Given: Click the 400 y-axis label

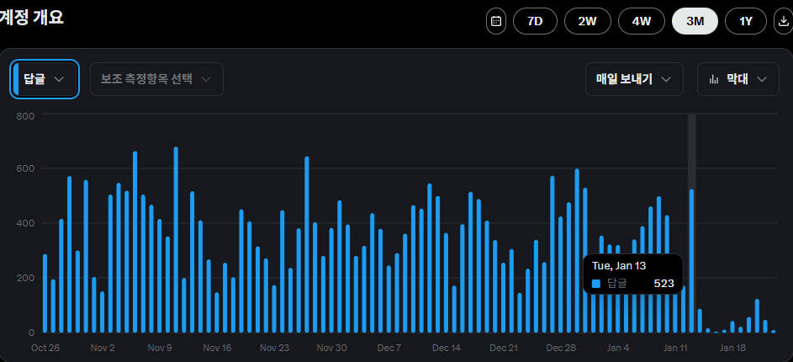Looking at the screenshot, I should pyautogui.click(x=26, y=223).
